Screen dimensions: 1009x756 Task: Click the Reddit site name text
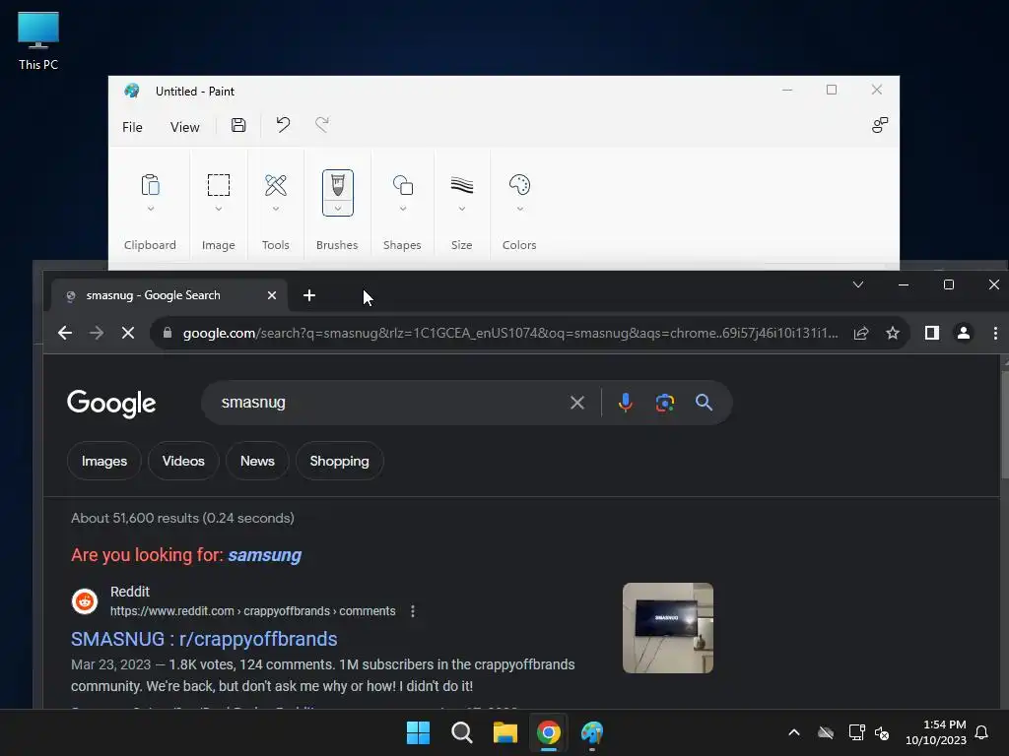point(130,592)
